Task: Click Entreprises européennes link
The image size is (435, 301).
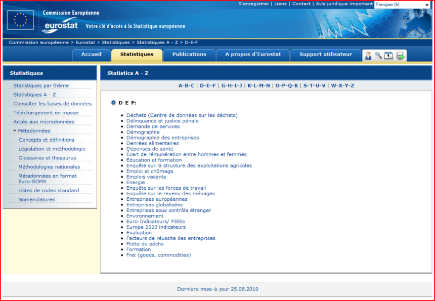Action: click(157, 199)
